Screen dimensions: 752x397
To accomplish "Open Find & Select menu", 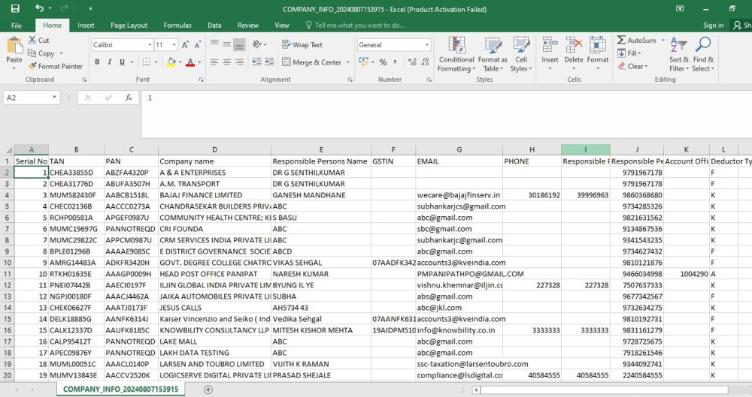I will [703, 55].
